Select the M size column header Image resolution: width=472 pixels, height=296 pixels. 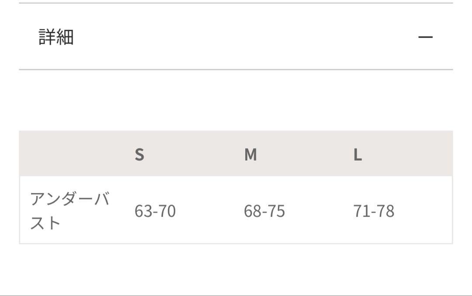coord(250,155)
